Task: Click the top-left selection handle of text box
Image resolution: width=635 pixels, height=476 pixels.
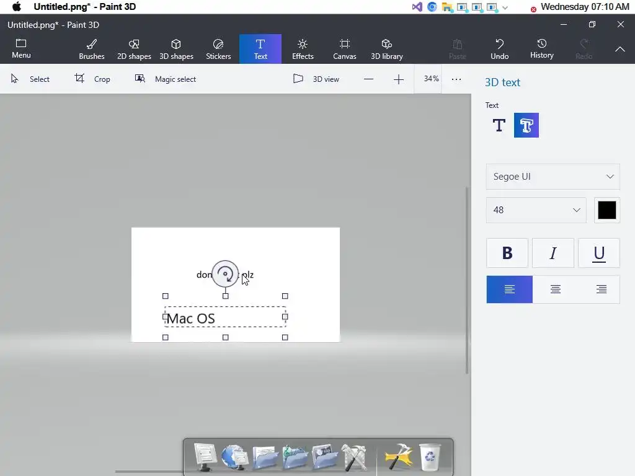Action: 165,296
